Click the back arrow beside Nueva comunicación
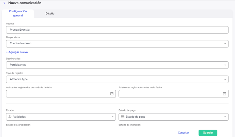Screen dimensions: 235x137 coord(4,3)
